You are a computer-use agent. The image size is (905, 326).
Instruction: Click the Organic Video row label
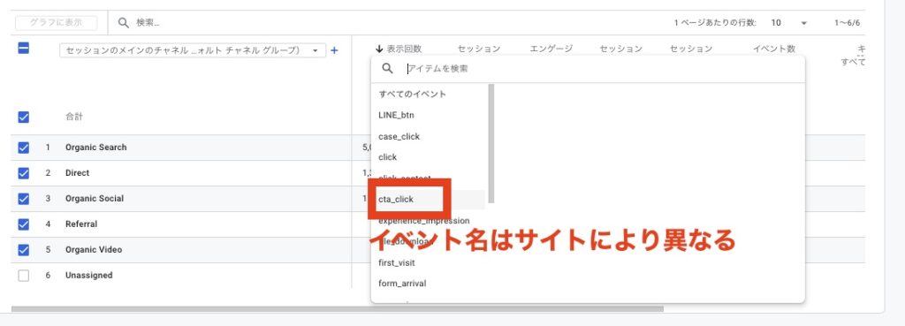[94, 250]
